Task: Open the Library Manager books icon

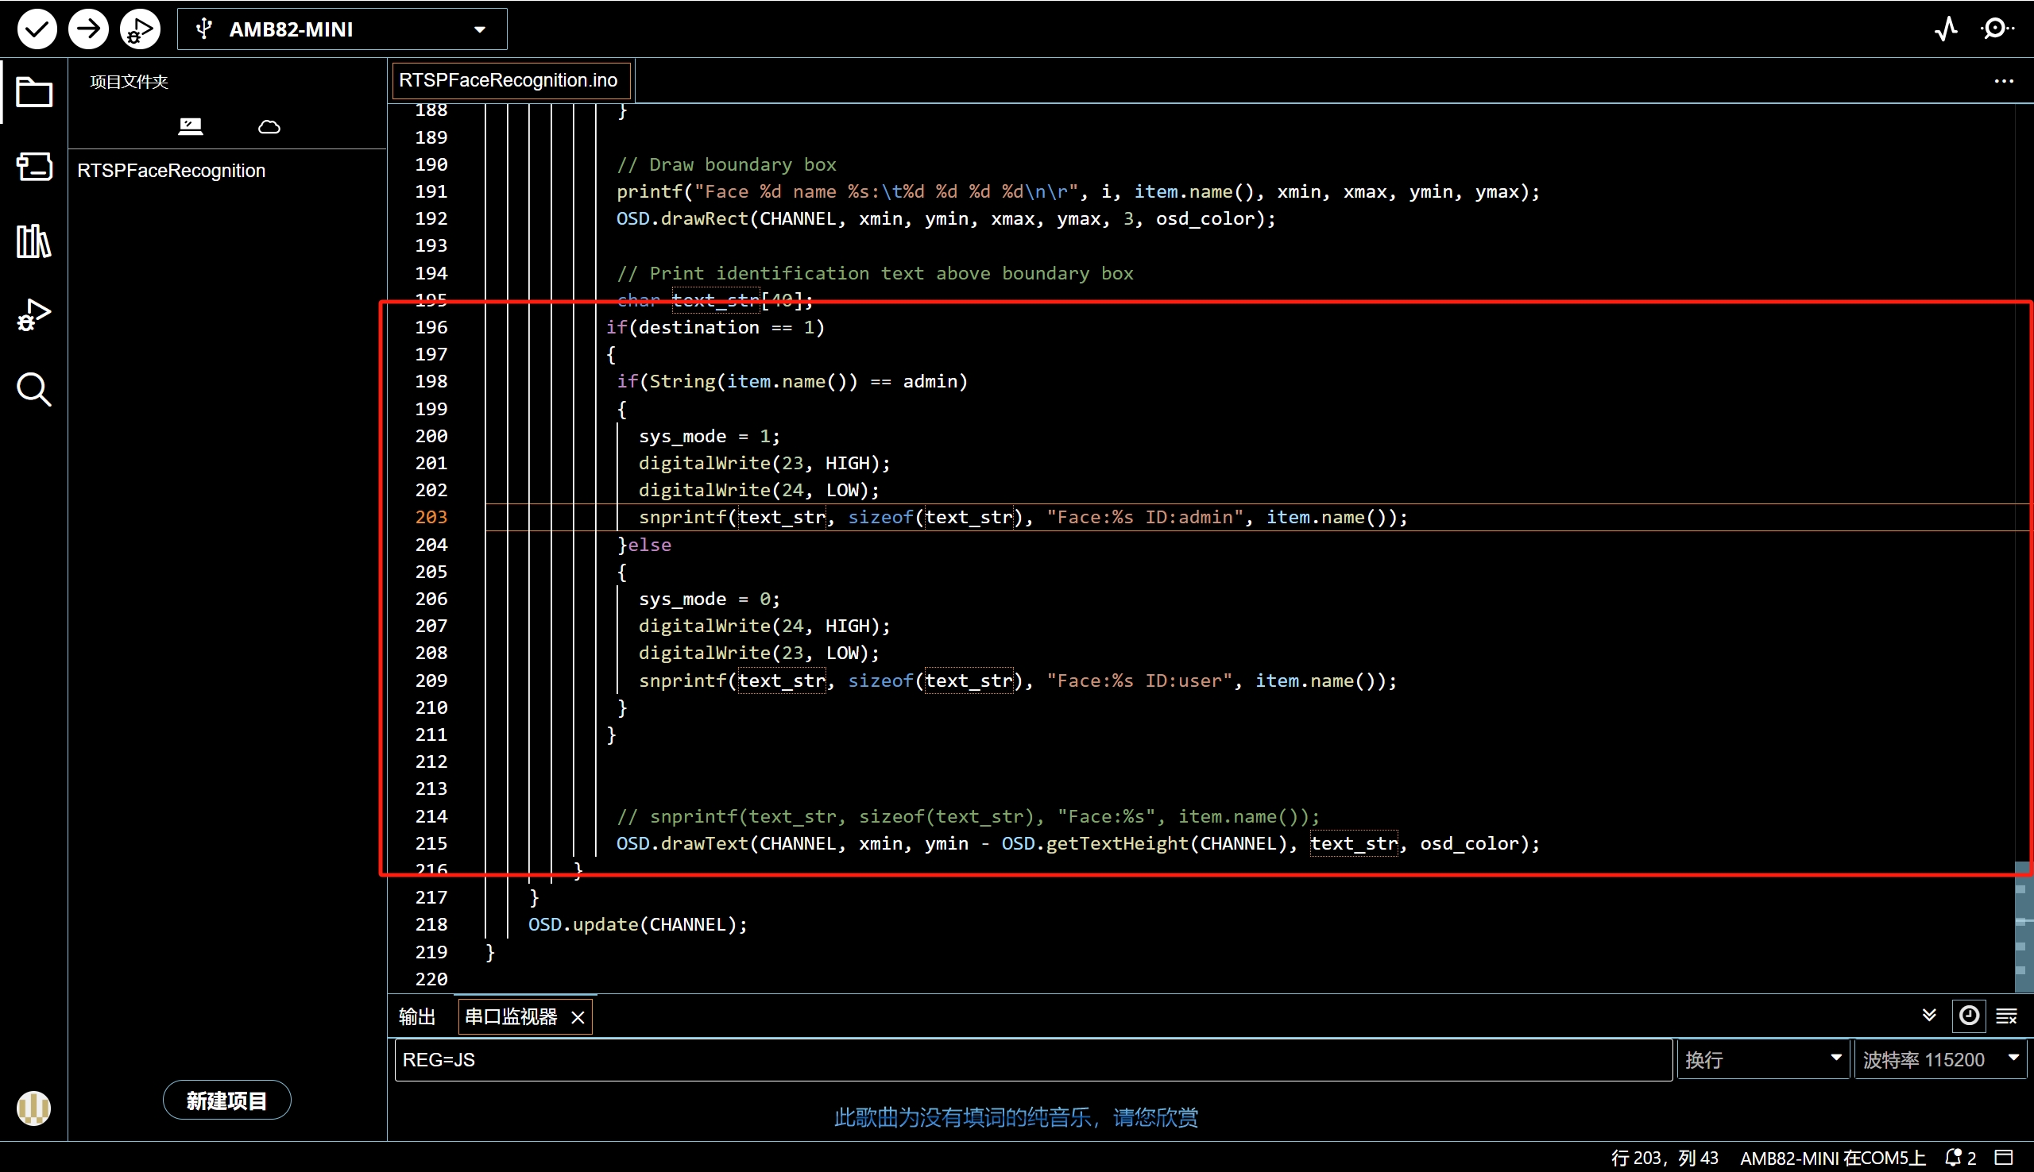Action: pyautogui.click(x=34, y=241)
